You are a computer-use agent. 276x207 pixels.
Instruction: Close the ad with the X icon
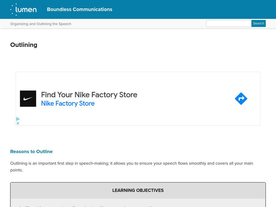click(18, 123)
